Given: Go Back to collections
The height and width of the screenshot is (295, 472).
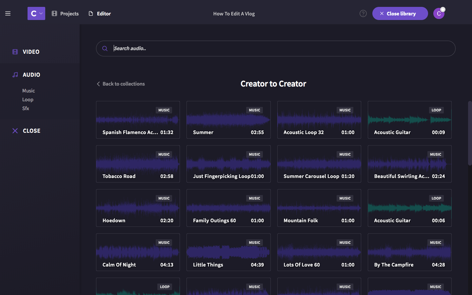Looking at the screenshot, I should 120,84.
